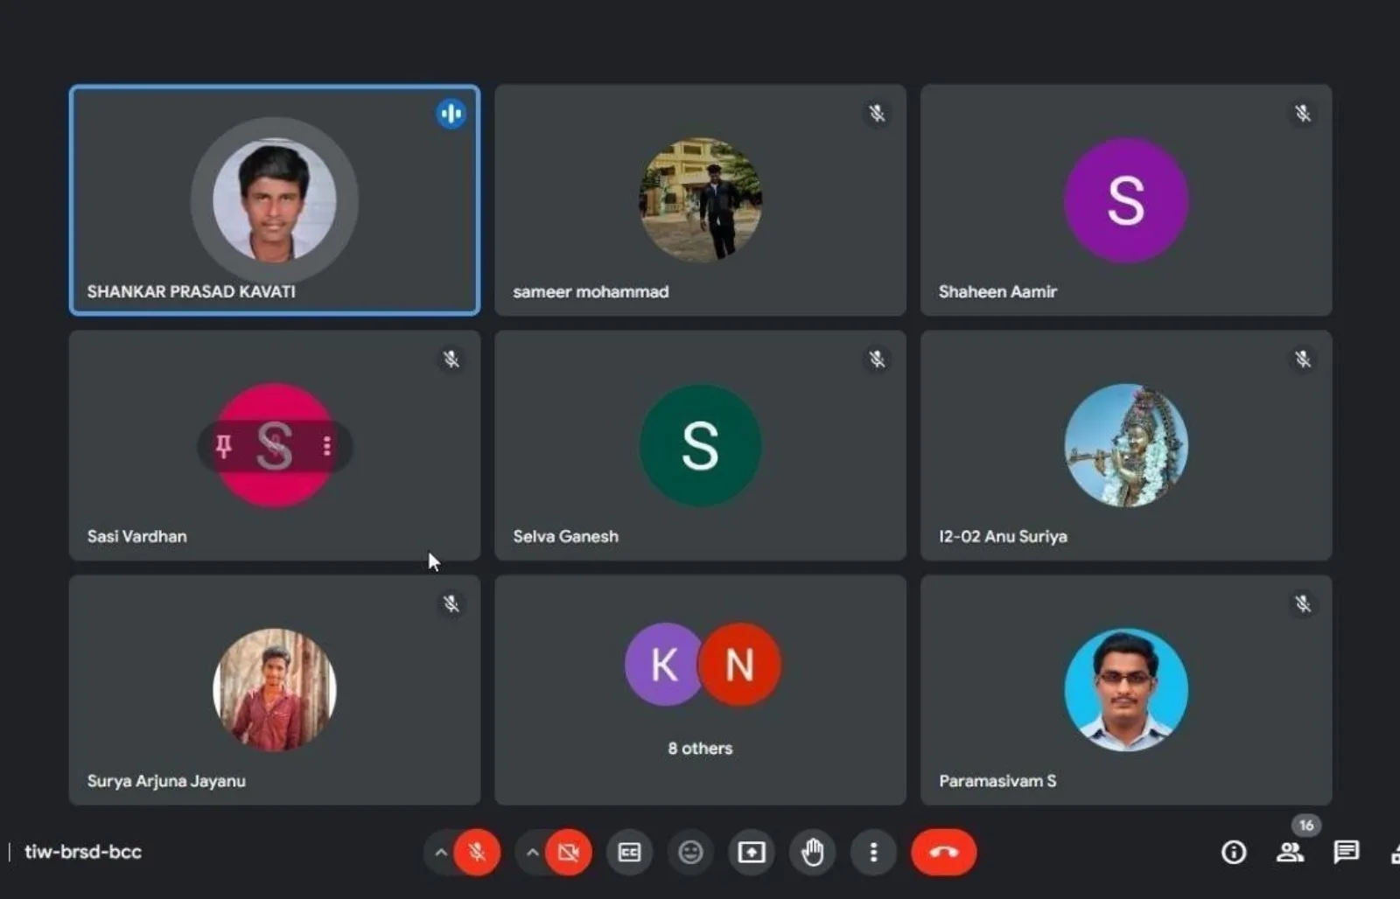The width and height of the screenshot is (1400, 899).
Task: Toggle the camera on/off button
Action: pyautogui.click(x=569, y=852)
